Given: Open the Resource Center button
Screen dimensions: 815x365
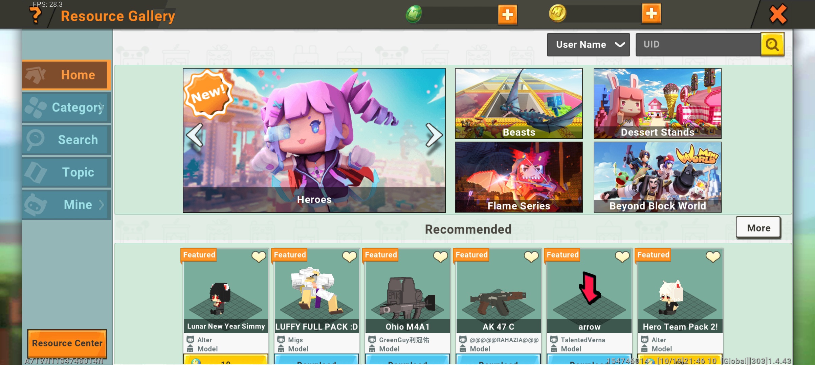Looking at the screenshot, I should click(x=67, y=343).
